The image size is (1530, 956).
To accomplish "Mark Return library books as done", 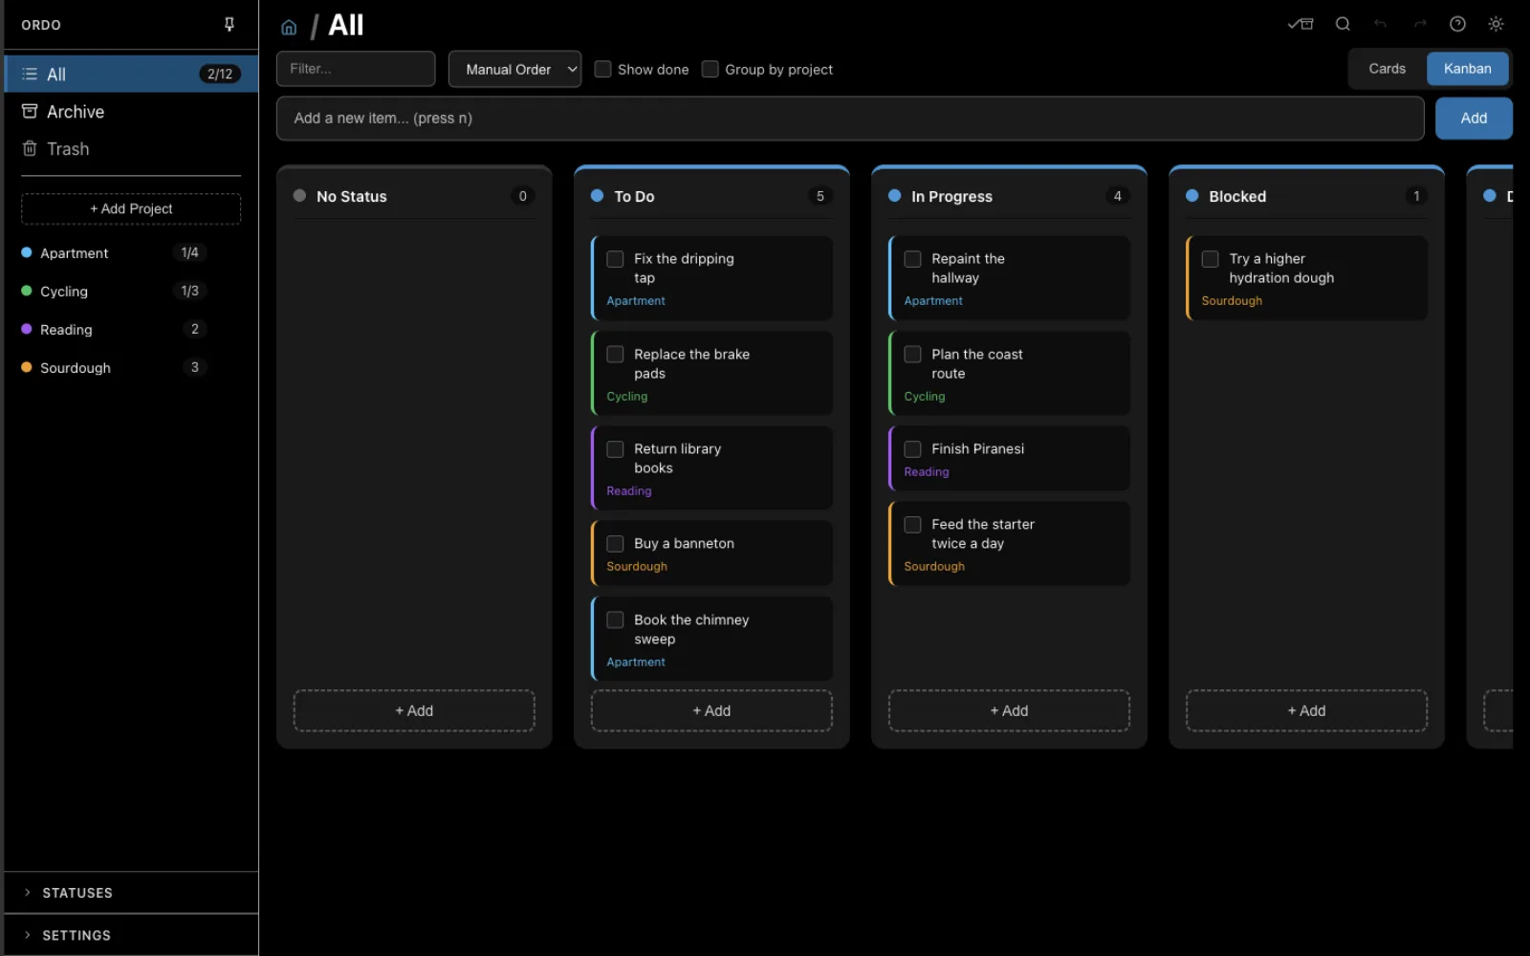I will pos(615,449).
